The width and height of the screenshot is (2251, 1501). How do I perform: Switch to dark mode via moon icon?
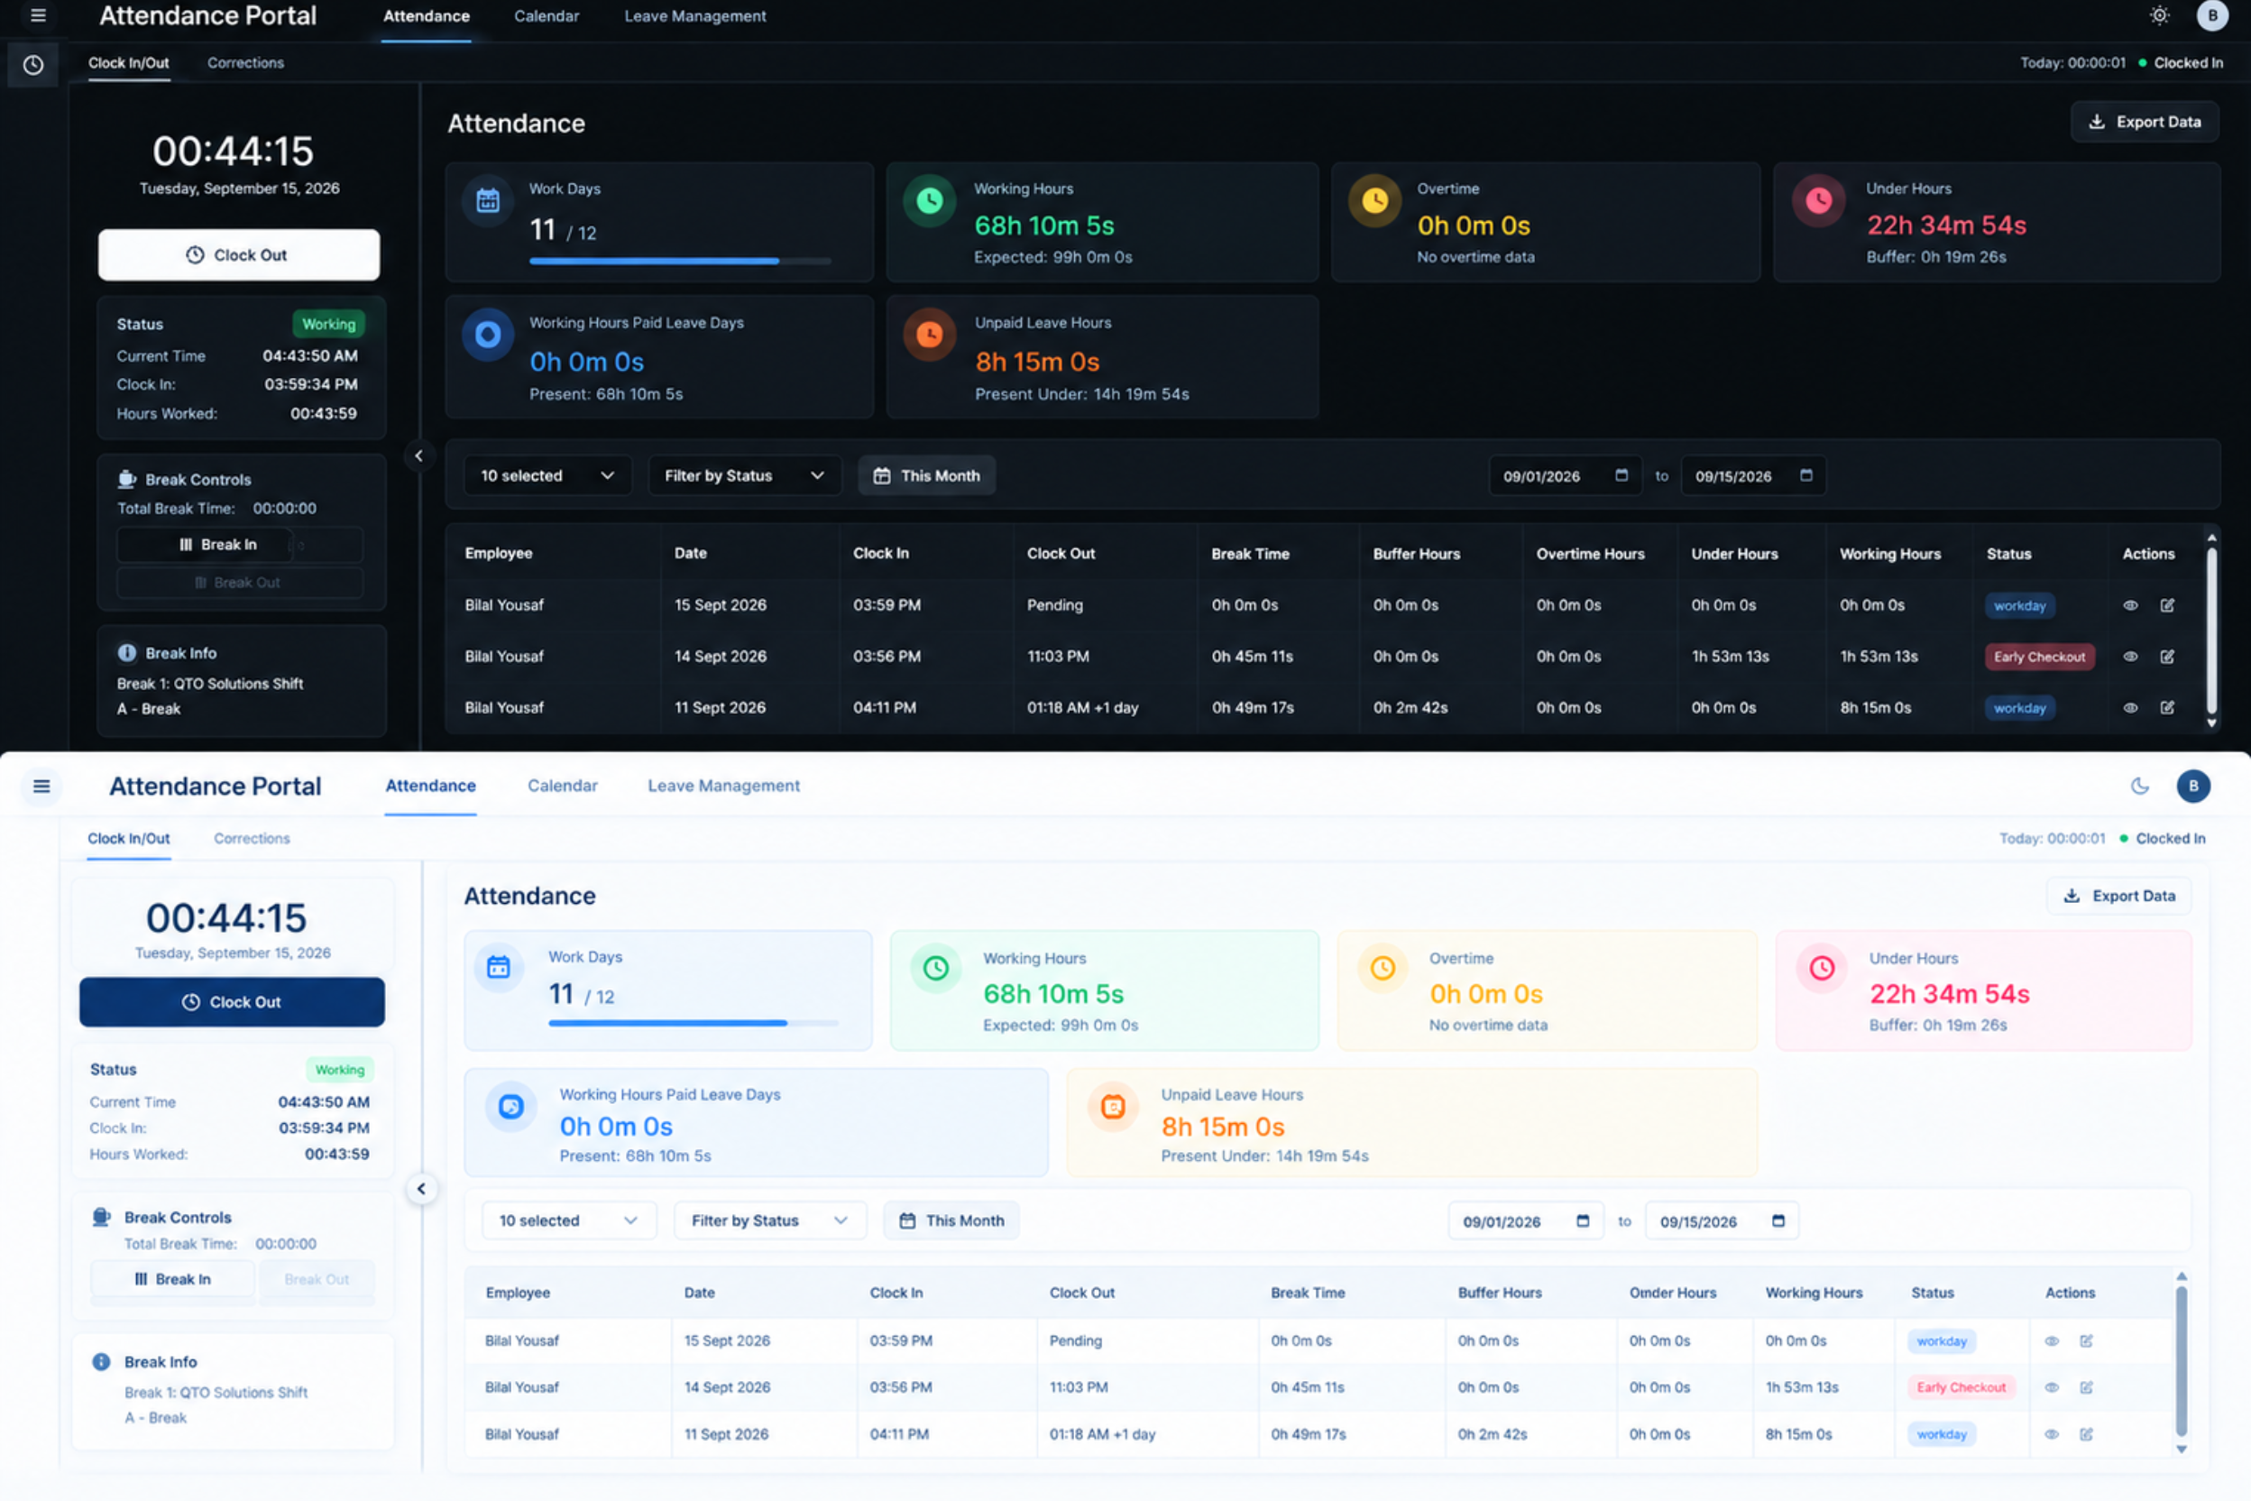(2140, 786)
